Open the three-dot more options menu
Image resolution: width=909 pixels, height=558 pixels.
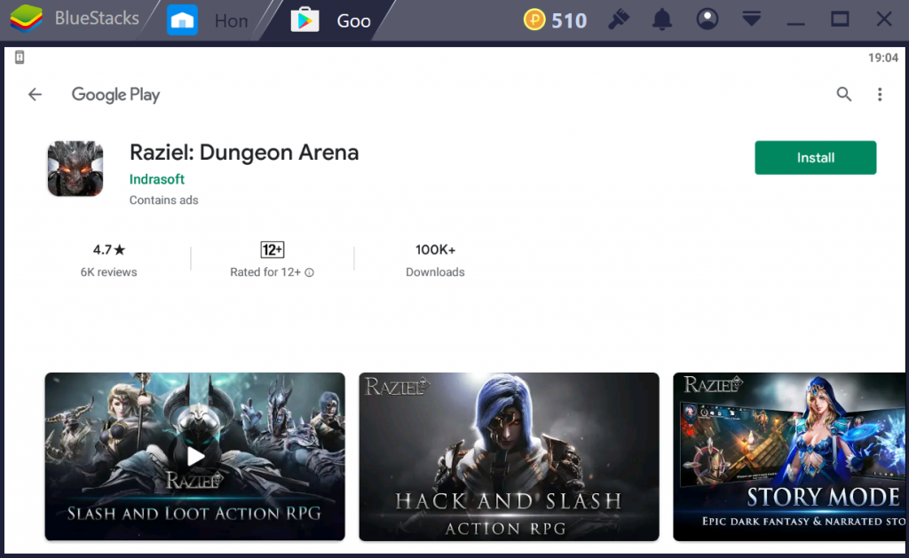point(880,95)
